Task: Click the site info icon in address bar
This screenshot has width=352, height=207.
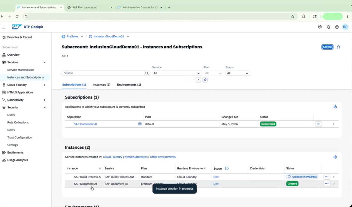Action: [26, 16]
